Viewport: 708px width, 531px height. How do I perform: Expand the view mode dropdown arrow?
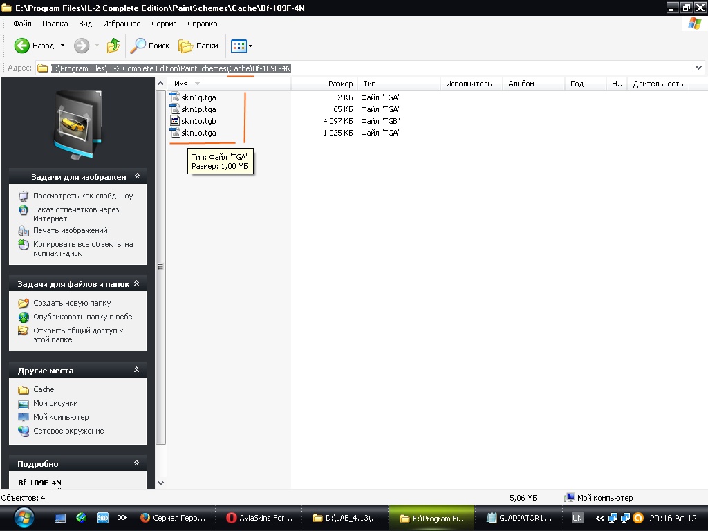[x=250, y=46]
